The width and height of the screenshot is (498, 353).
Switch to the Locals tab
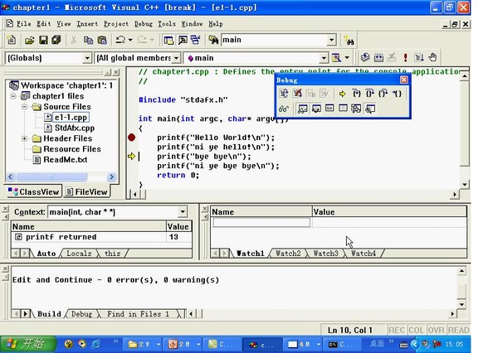(79, 253)
